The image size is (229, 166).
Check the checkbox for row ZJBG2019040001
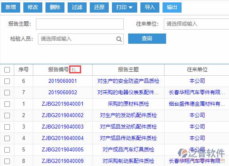[x=7, y=104]
